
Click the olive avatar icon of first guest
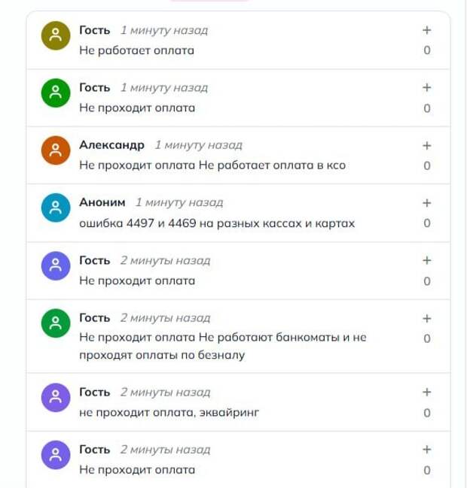pos(55,36)
